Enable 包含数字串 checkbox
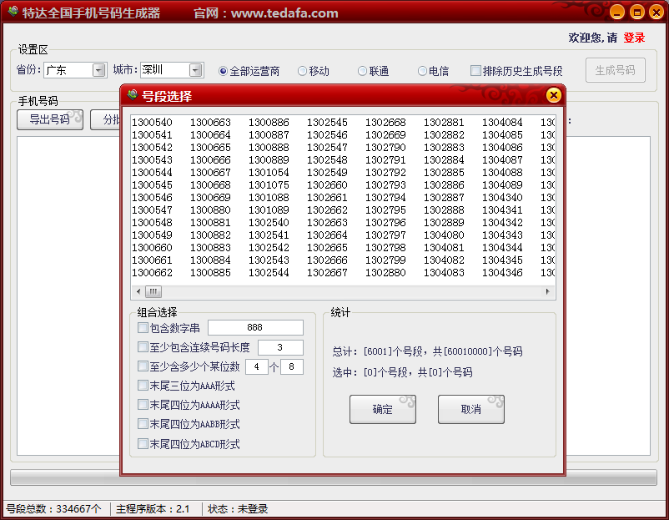The image size is (669, 520). click(143, 328)
